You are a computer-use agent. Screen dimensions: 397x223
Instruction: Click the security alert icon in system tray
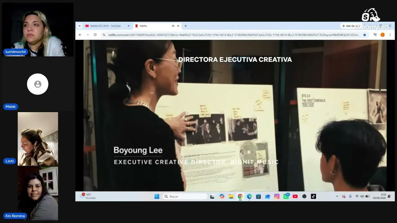pos(344,196)
